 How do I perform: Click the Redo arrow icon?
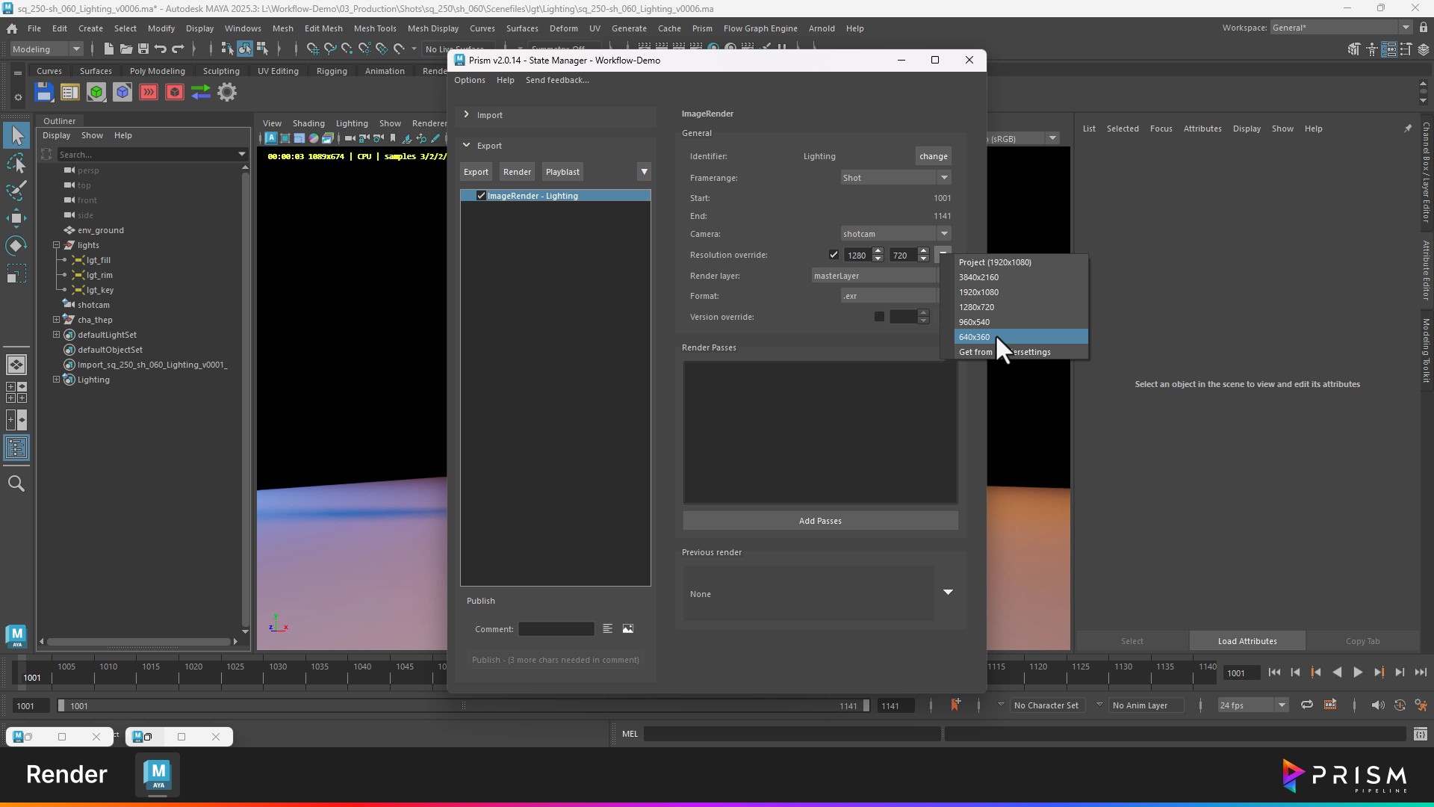(x=178, y=49)
